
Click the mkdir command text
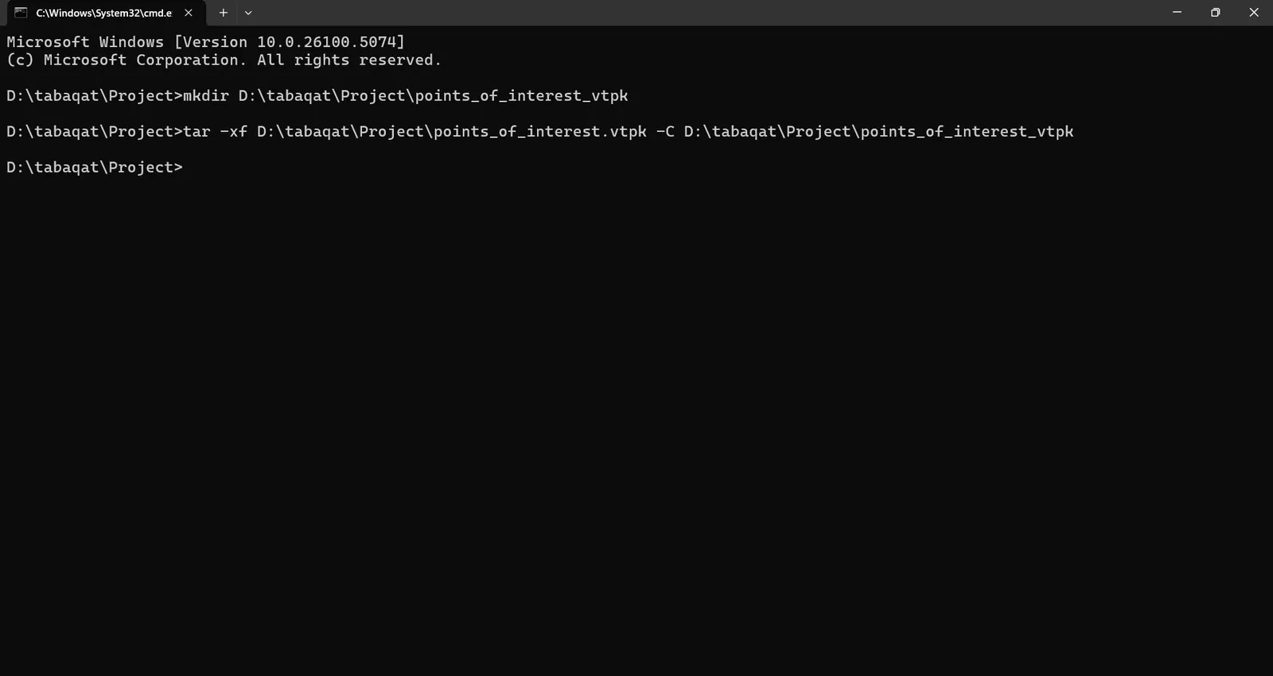point(205,95)
